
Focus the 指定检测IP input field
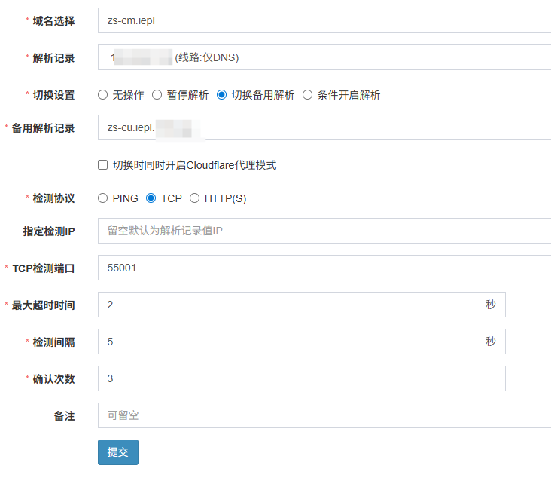tap(324, 231)
